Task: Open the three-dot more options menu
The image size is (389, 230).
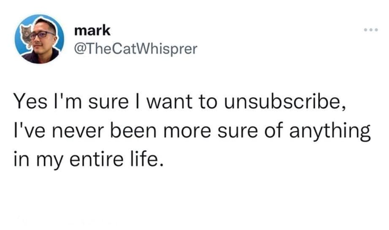Action: pyautogui.click(x=370, y=32)
